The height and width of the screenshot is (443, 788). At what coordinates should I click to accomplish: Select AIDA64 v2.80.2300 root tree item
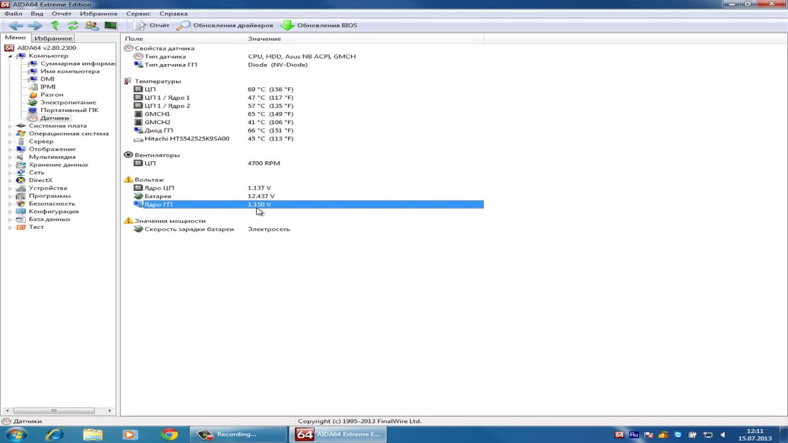coord(47,48)
